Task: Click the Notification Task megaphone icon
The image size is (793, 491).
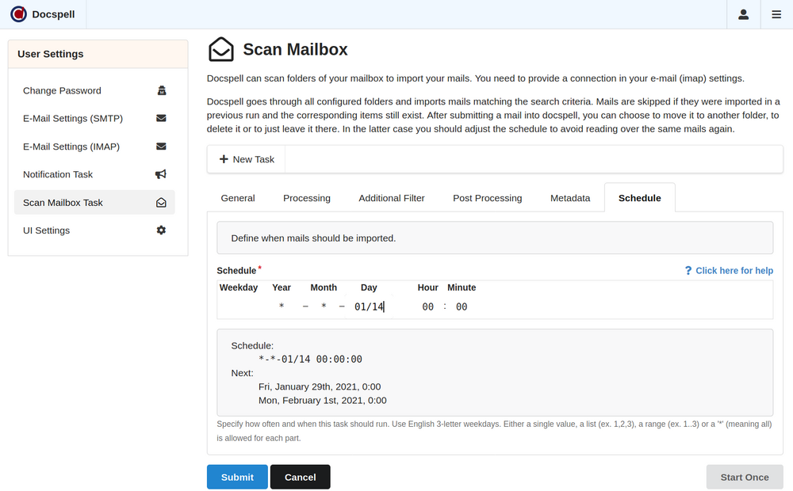Action: [161, 174]
